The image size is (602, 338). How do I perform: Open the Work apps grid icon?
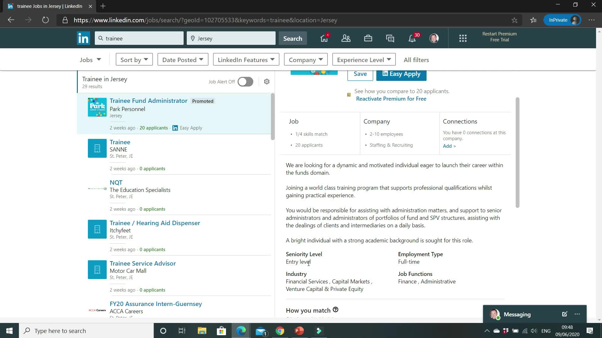[463, 38]
